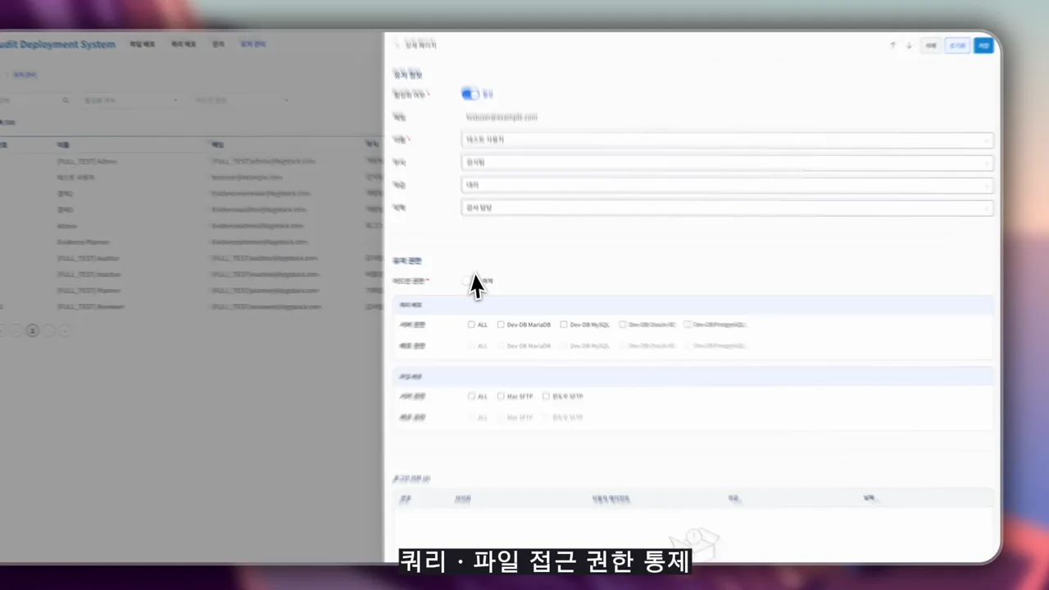Viewport: 1049px width, 590px height.
Task: Check the enabled Dev-DB Oracle checkbox
Action: pos(623,324)
